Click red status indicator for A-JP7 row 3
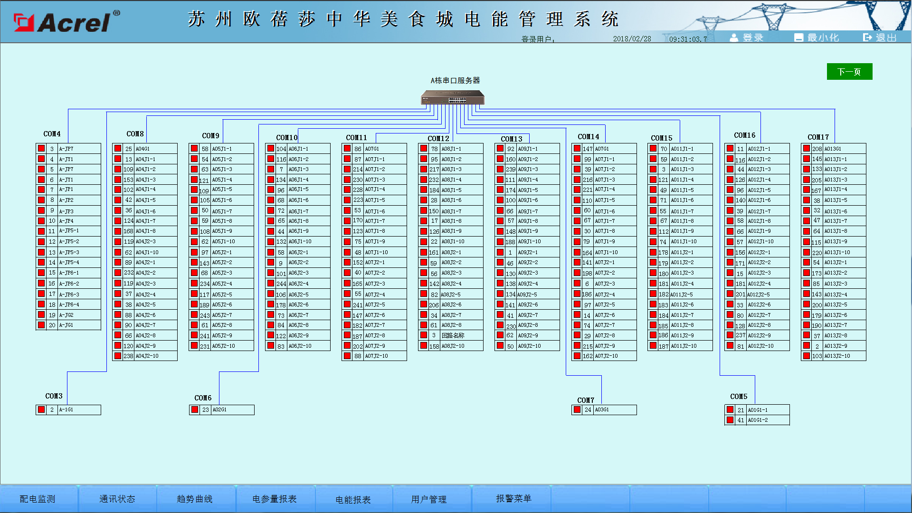The width and height of the screenshot is (912, 513). click(x=41, y=149)
